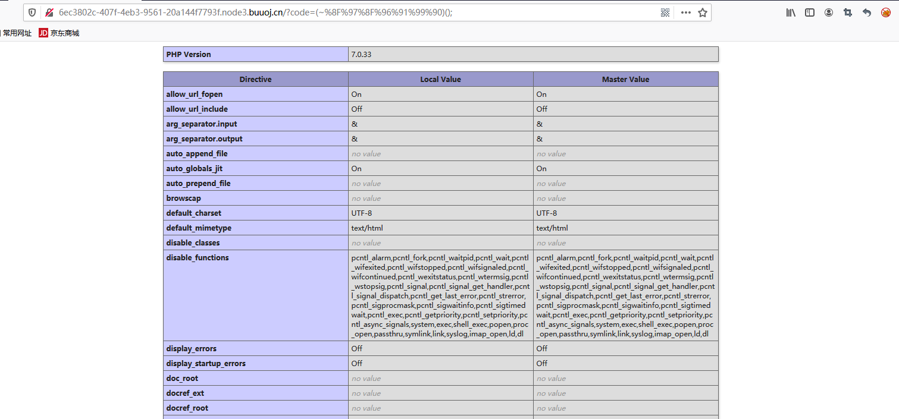Bookmark this page with the star icon
The height and width of the screenshot is (419, 899).
tap(703, 12)
